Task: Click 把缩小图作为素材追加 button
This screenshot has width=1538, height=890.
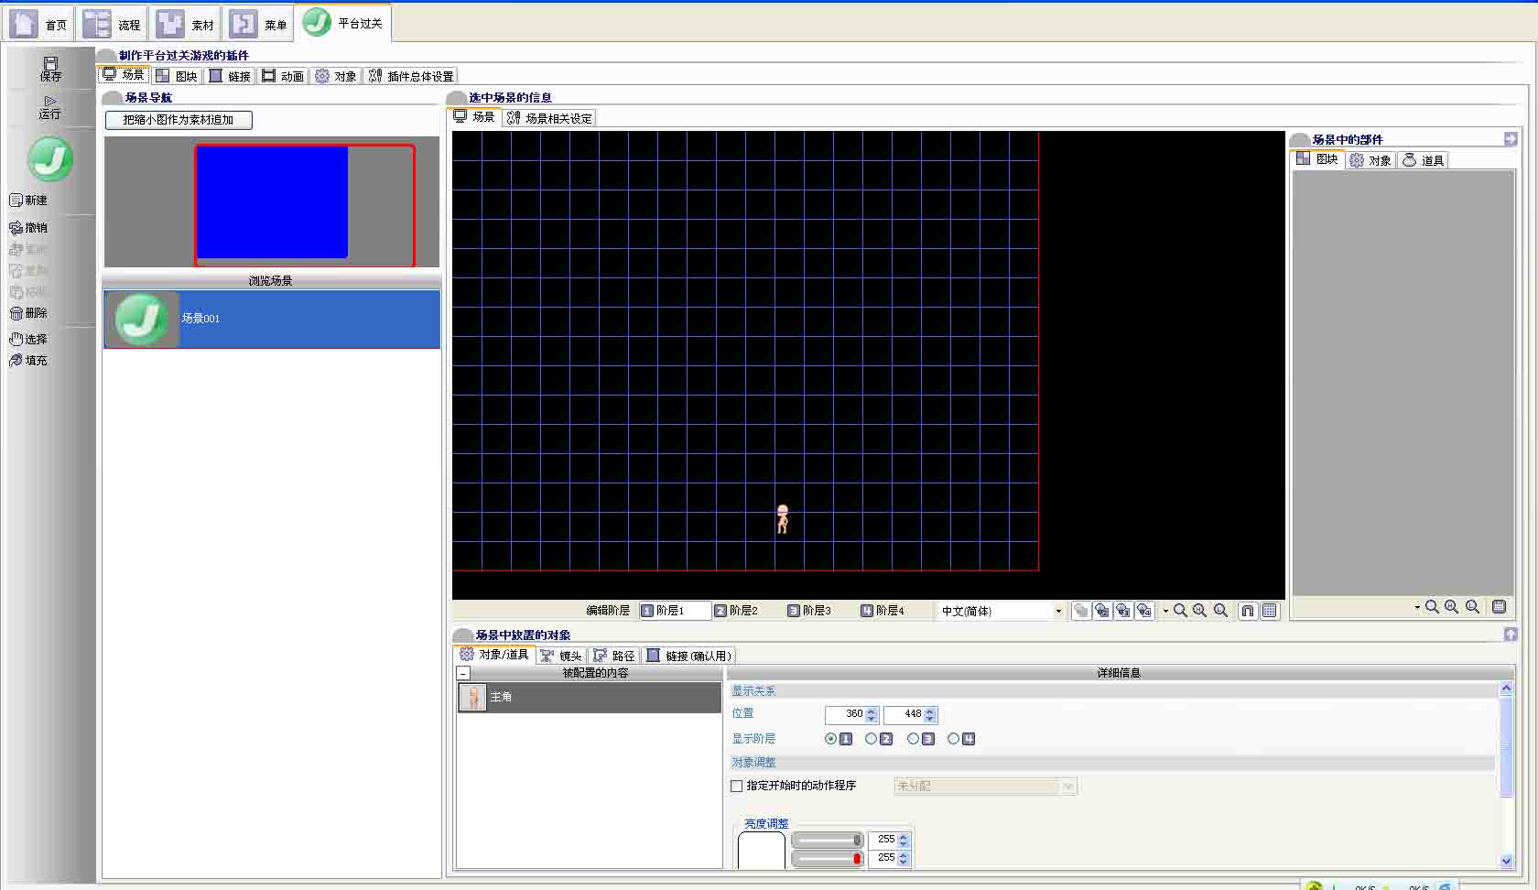Action: click(179, 120)
